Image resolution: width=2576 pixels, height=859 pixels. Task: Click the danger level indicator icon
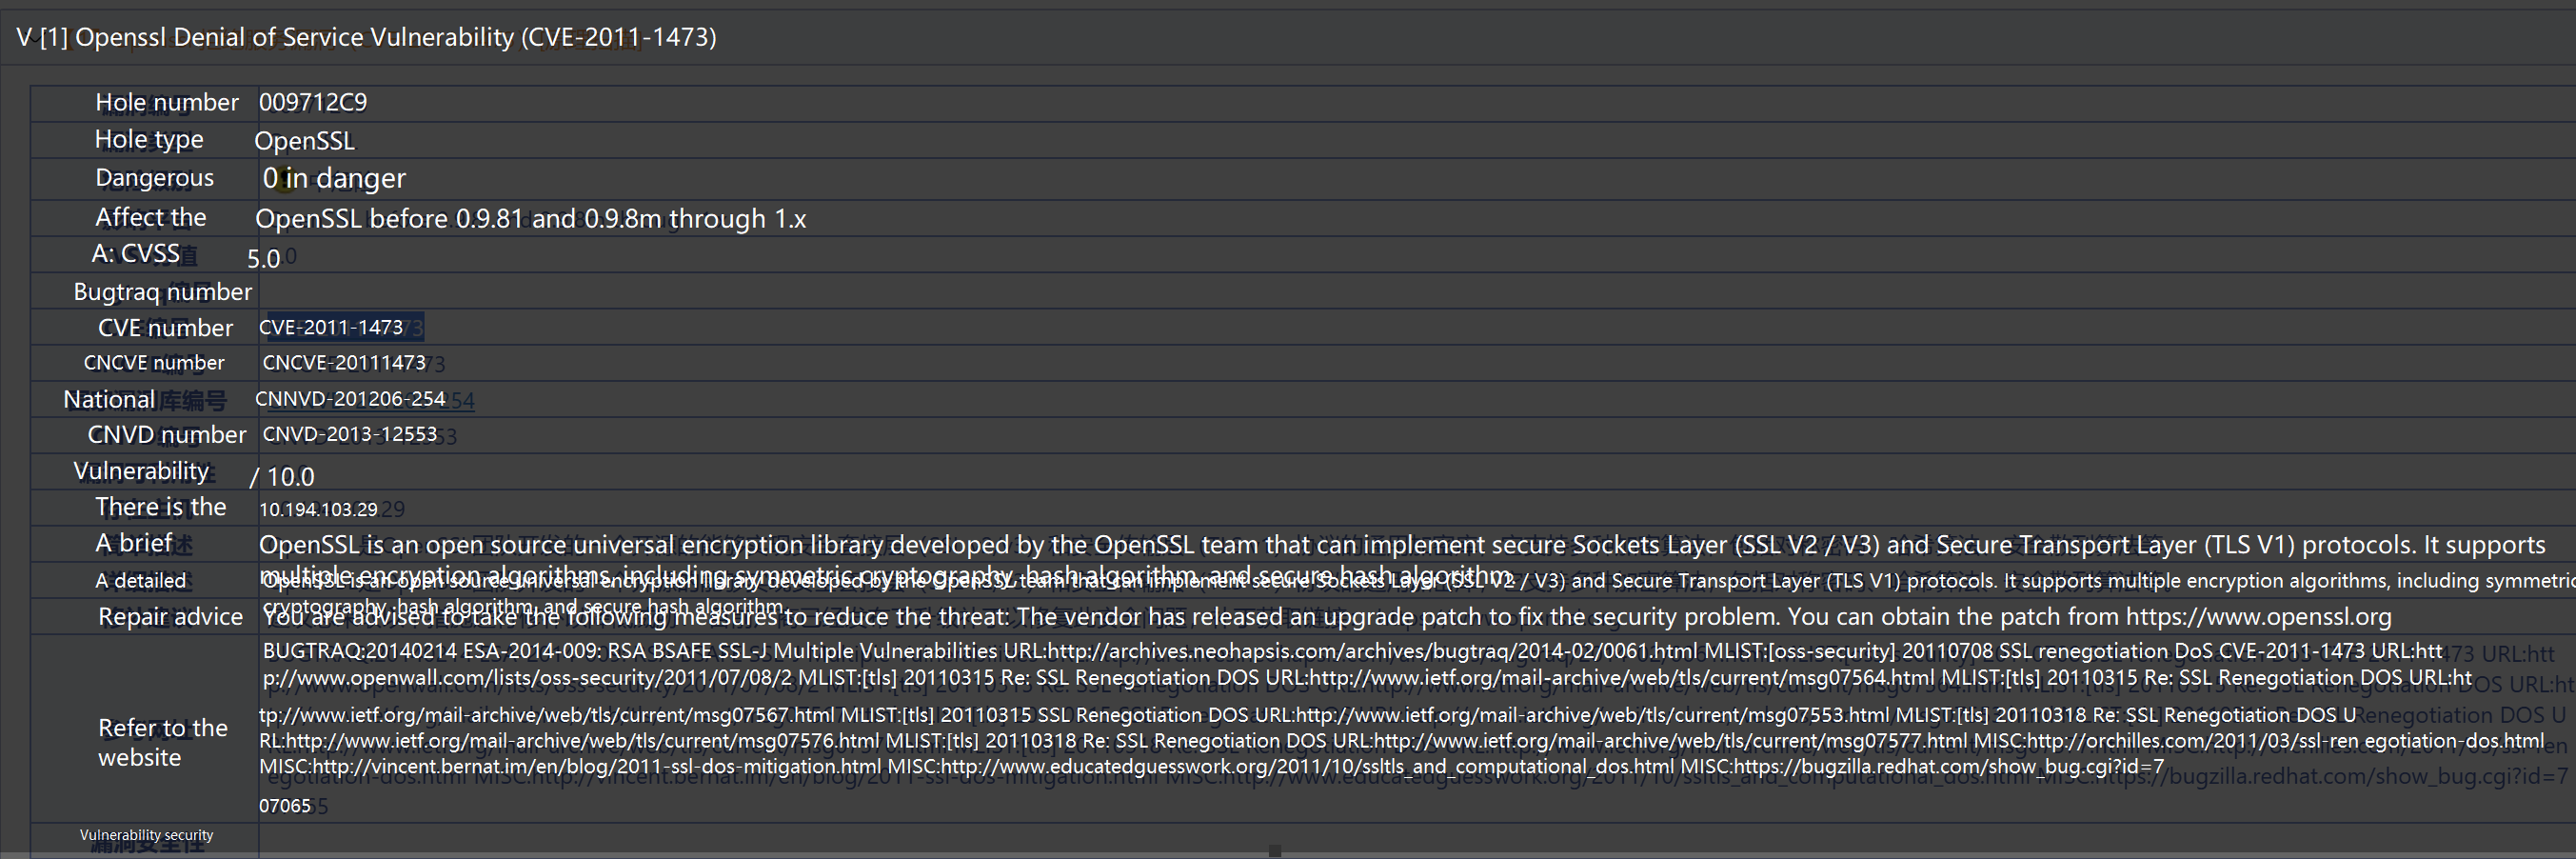[284, 179]
